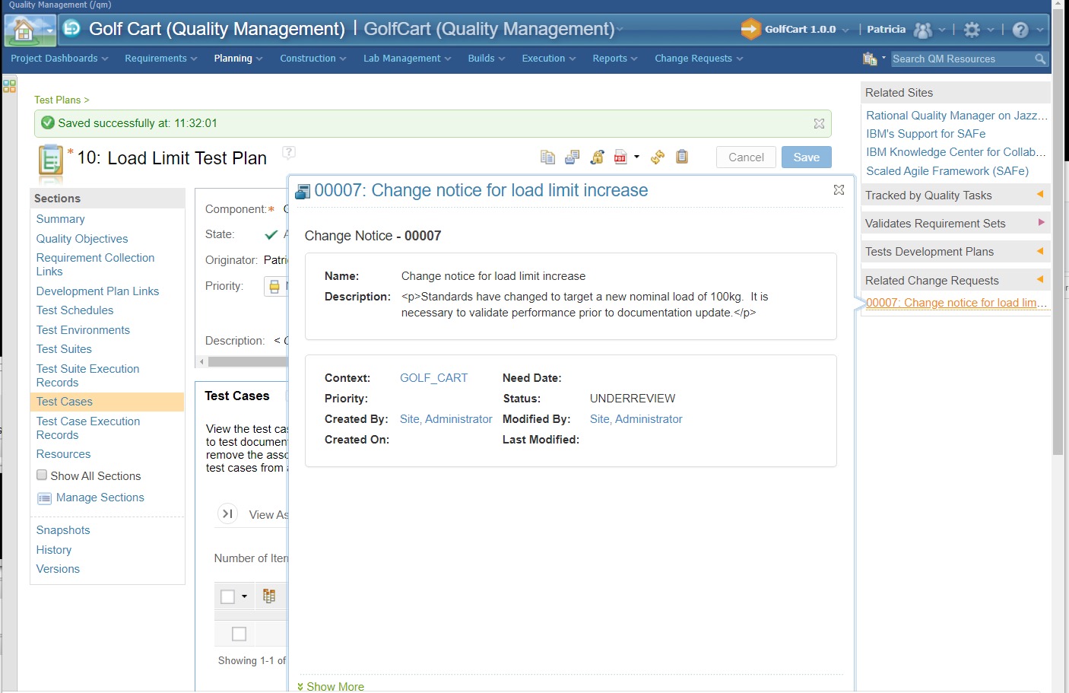Open the 00007 change notice link in sidebar
This screenshot has width=1069, height=693.
click(956, 303)
